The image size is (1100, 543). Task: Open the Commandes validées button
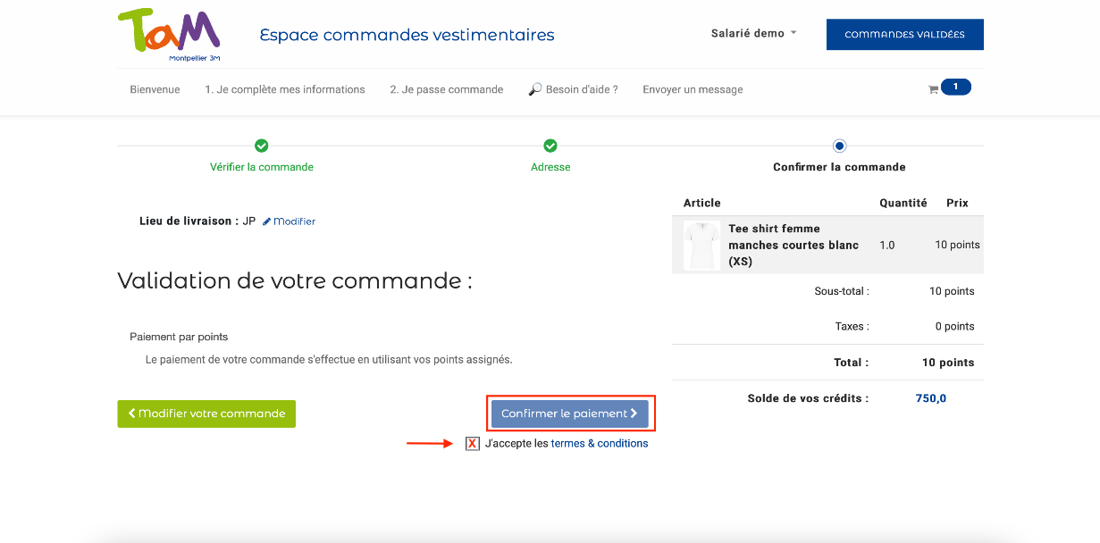point(904,35)
